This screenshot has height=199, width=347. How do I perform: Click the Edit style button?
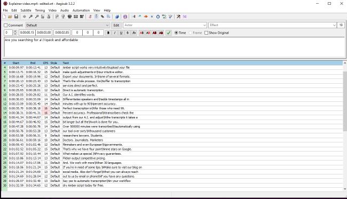click(x=116, y=25)
